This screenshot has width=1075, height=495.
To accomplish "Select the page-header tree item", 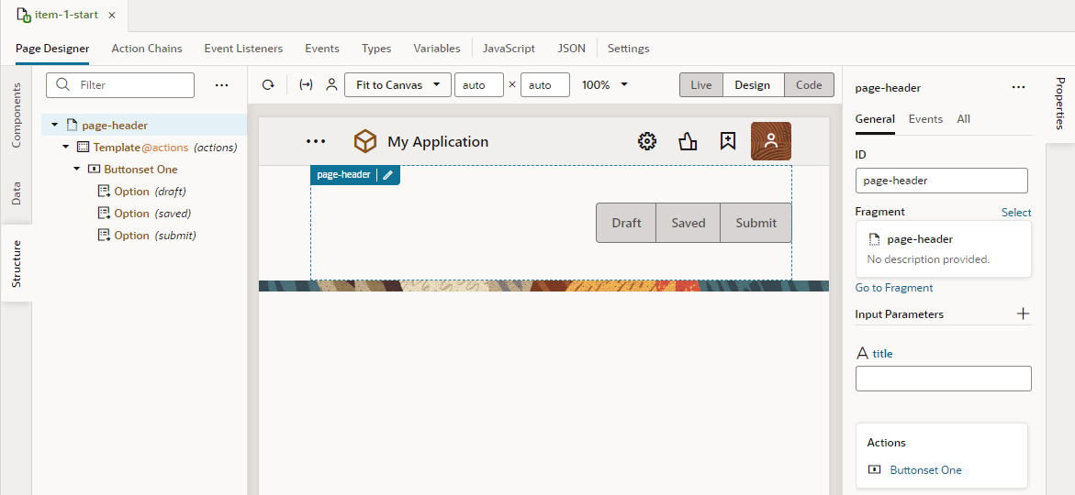I will [x=144, y=126].
